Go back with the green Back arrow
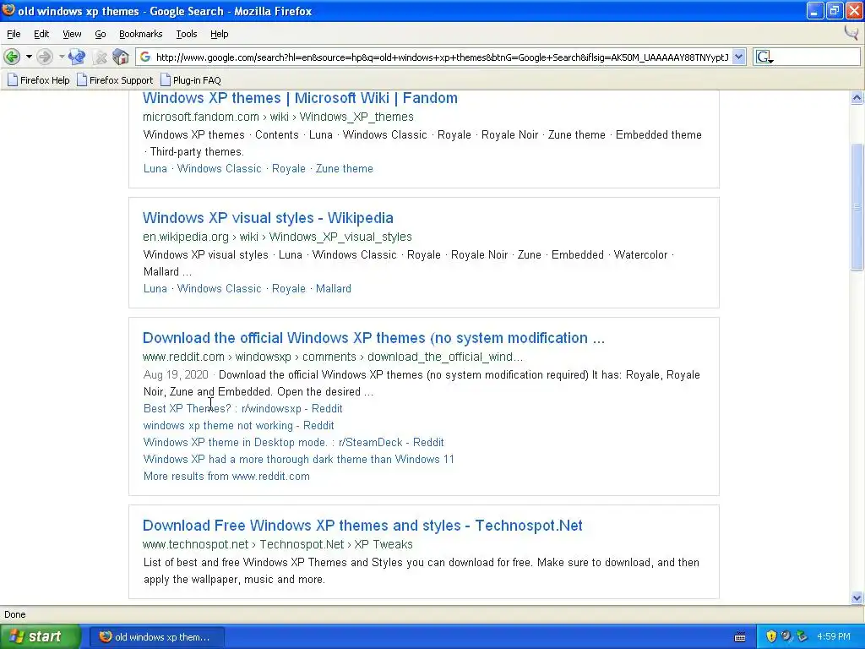 pos(12,57)
